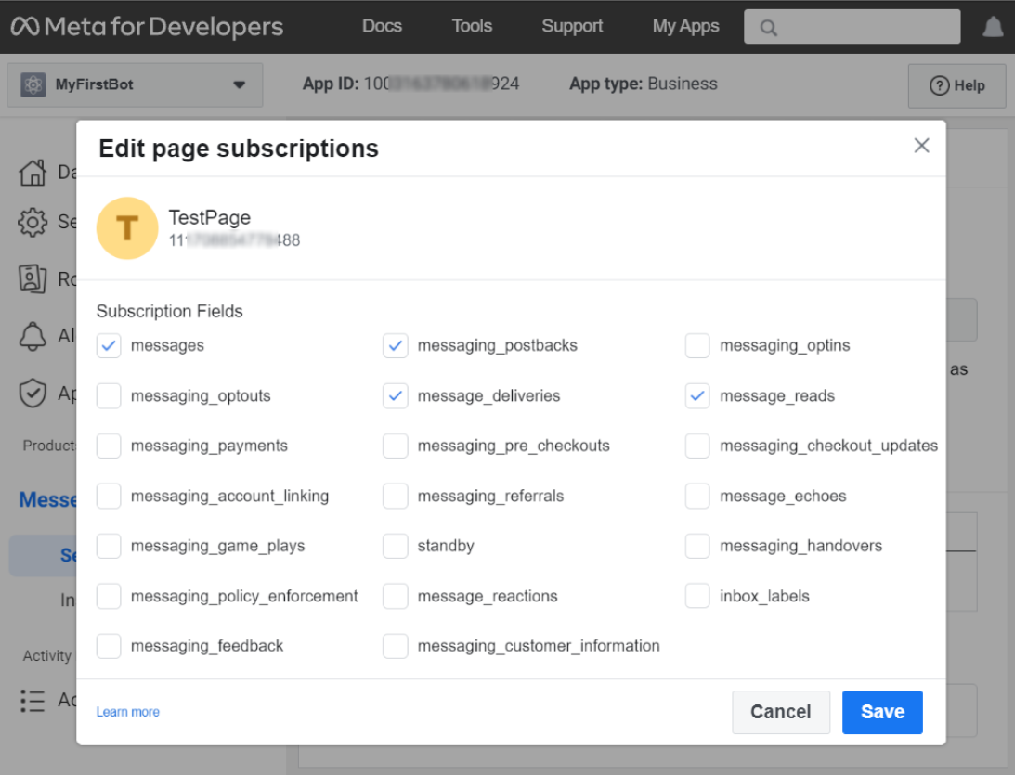Click the Activity Log list icon
Viewport: 1015px width, 775px height.
point(33,701)
